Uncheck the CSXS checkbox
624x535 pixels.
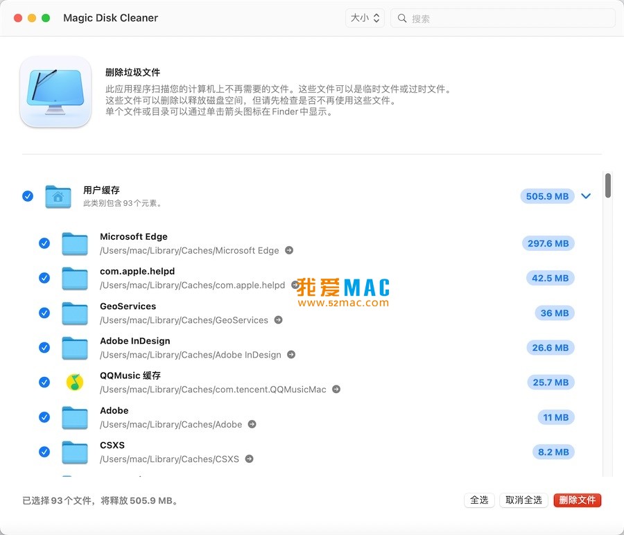[44, 451]
